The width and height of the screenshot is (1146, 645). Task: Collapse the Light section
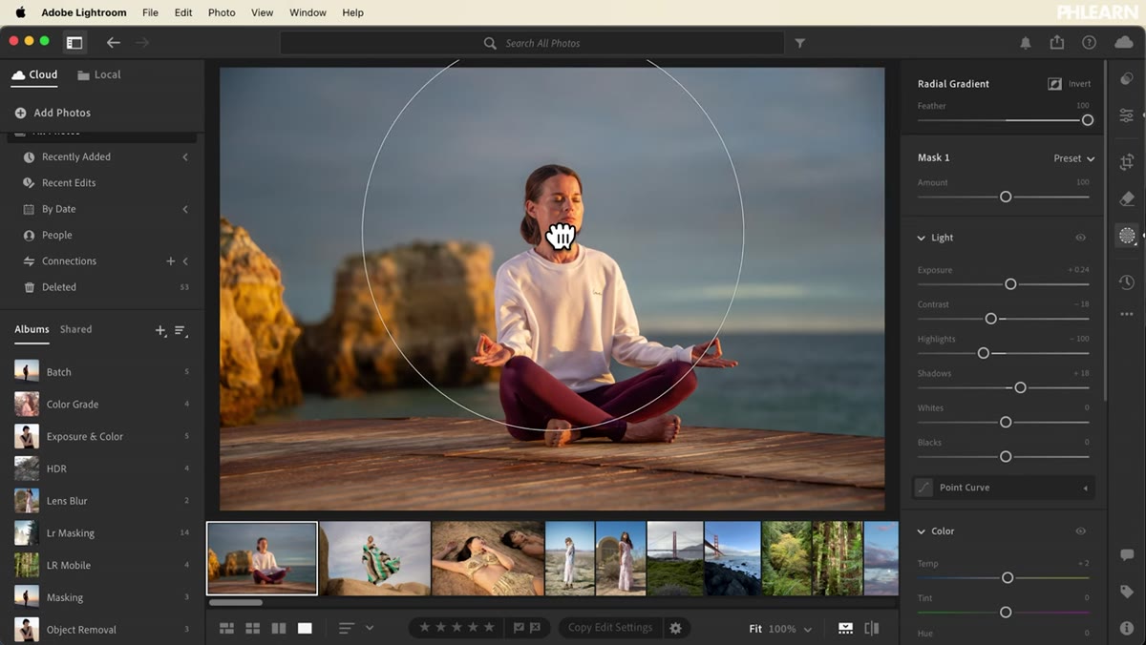point(922,238)
